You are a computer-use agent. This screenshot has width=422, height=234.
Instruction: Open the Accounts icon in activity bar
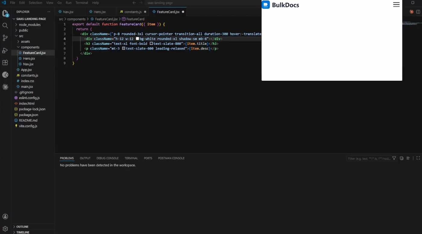pos(5,217)
